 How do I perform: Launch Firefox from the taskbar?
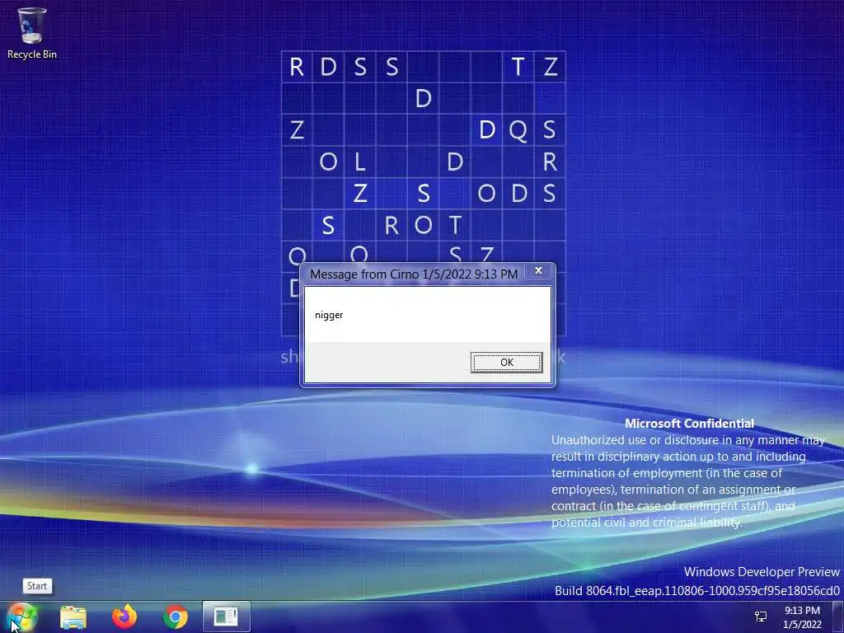click(124, 617)
